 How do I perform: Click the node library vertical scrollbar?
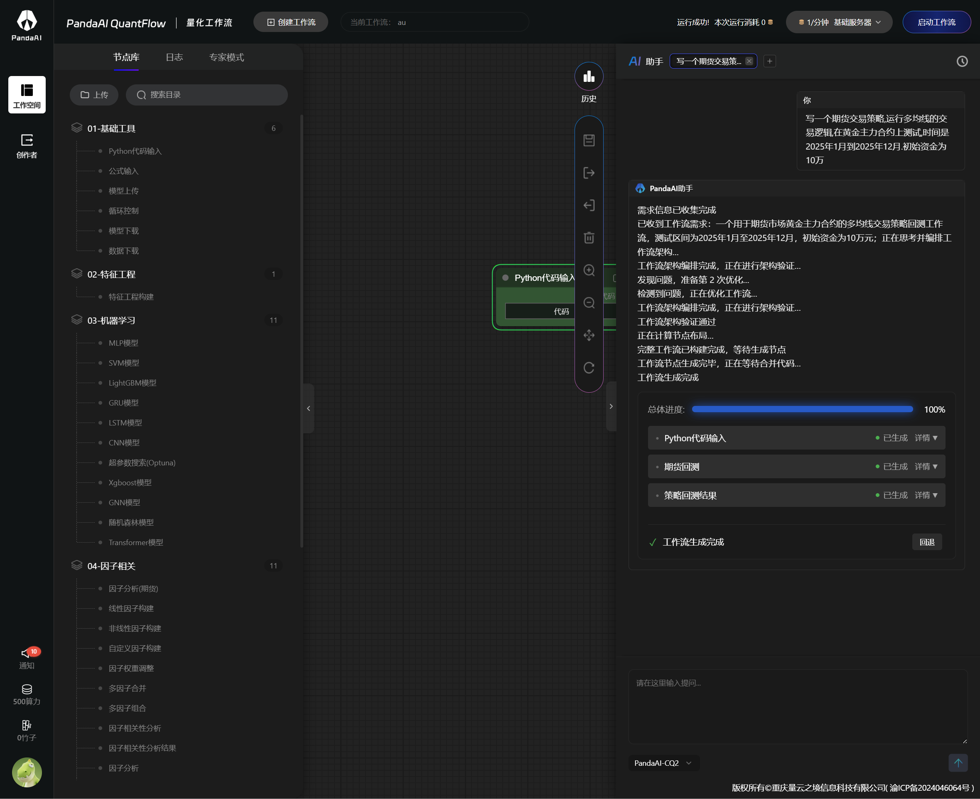coord(301,332)
